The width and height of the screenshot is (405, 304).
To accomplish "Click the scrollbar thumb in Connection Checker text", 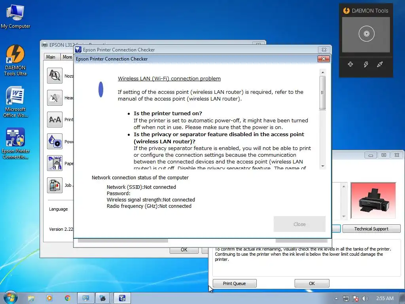I will point(322,93).
